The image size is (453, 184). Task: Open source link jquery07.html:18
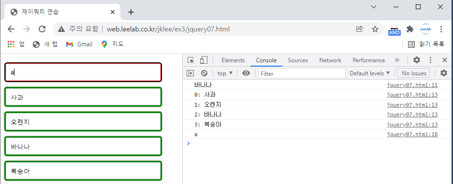[412, 135]
